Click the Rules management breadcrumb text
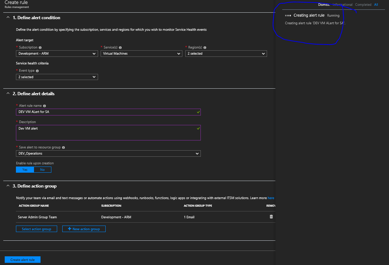The height and width of the screenshot is (265, 389). [x=17, y=7]
